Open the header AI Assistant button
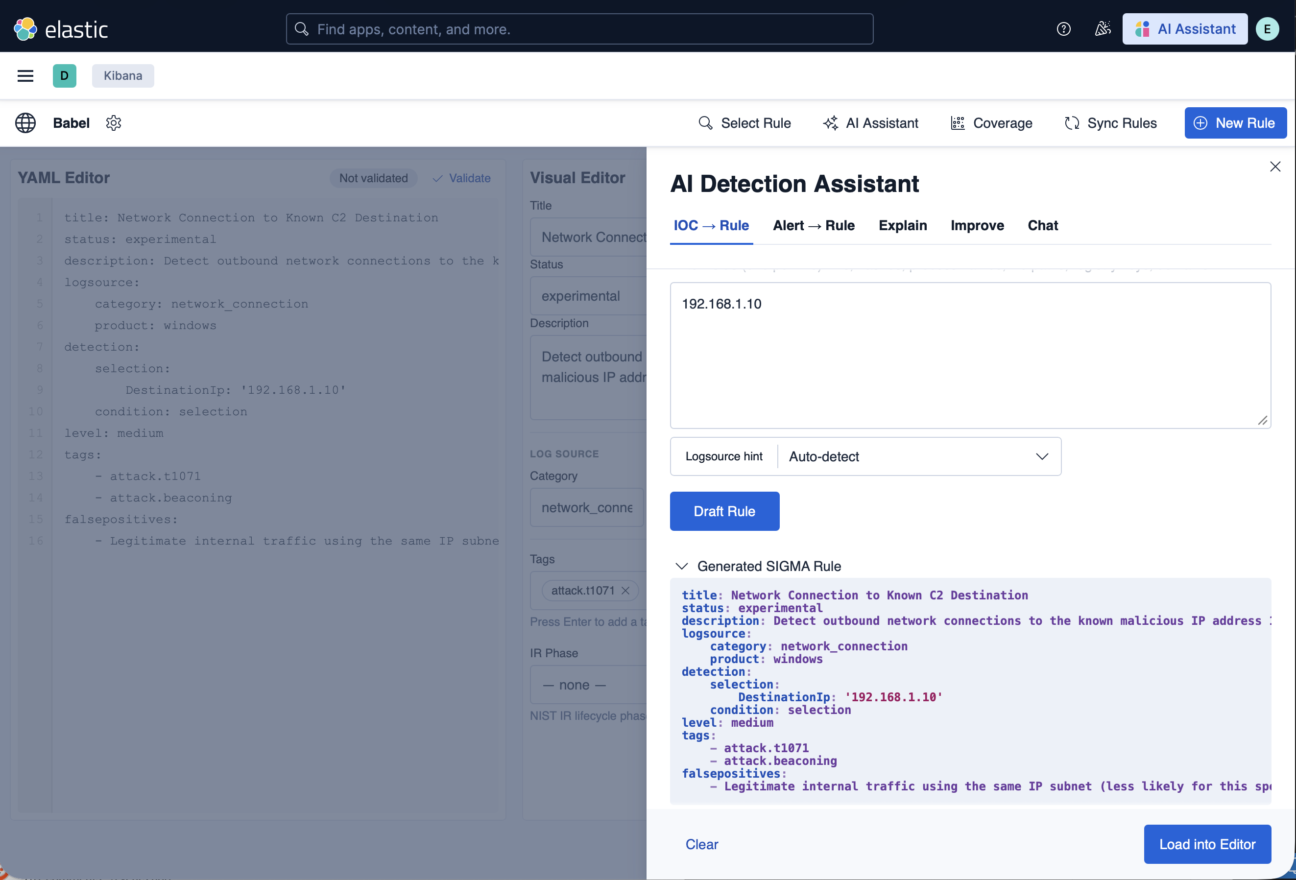Image resolution: width=1296 pixels, height=880 pixels. [x=1184, y=29]
